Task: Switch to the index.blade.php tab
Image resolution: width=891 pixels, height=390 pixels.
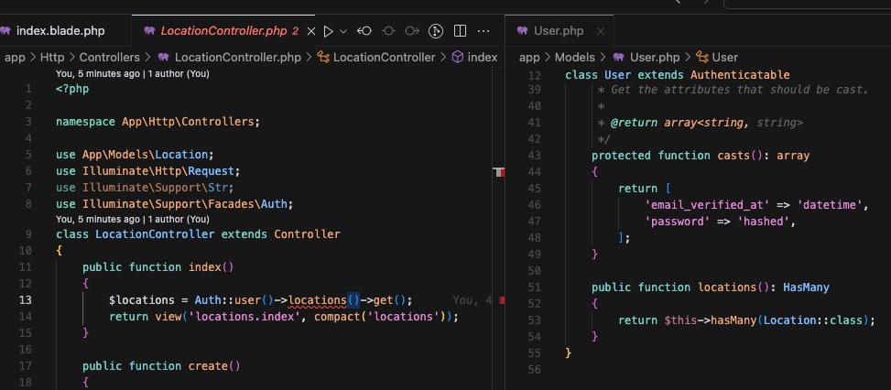Action: [60, 31]
